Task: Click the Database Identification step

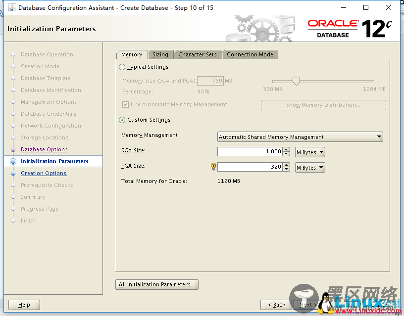Action: click(51, 90)
